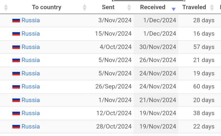Image resolution: width=221 pixels, height=136 pixels.
Task: Click the flag in the row sent 28/Oct/2024
Action: pos(16,126)
